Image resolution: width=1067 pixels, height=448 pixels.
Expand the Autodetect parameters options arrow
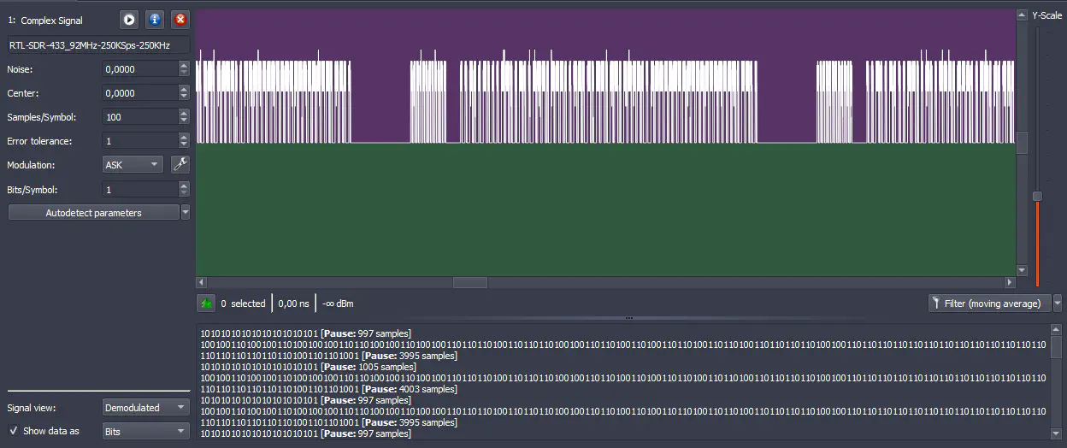click(x=186, y=213)
